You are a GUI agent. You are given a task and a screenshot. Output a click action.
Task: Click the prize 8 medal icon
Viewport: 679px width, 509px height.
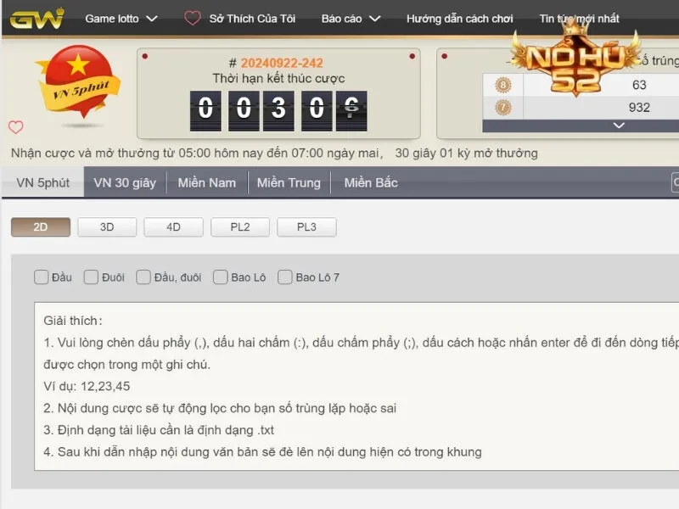click(503, 85)
